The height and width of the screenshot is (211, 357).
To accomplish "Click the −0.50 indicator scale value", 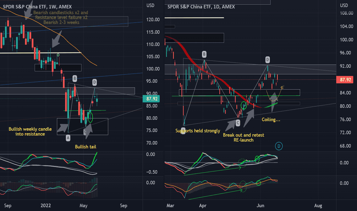I will [152, 172].
